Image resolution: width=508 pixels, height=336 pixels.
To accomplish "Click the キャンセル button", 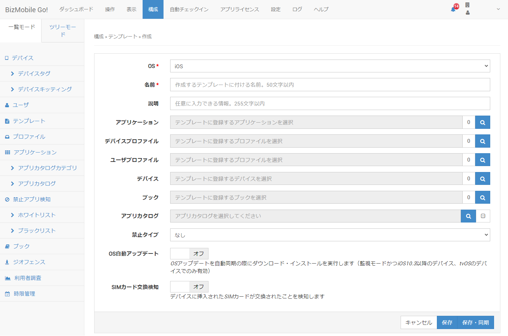I will point(418,323).
